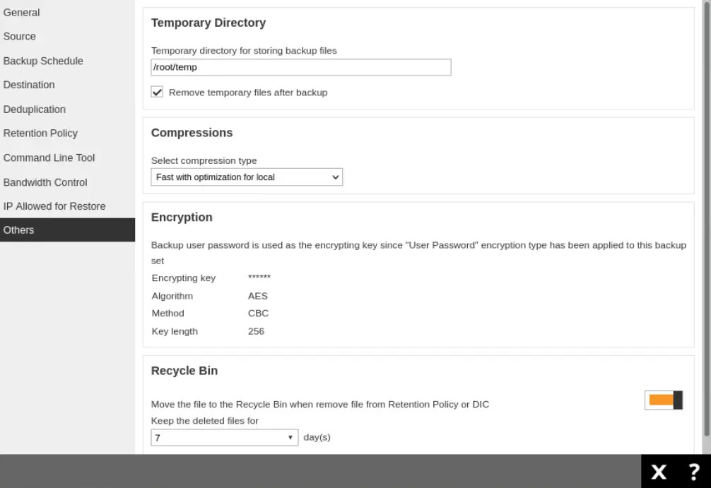Click the X close icon at bottom
711x488 pixels.
(658, 472)
